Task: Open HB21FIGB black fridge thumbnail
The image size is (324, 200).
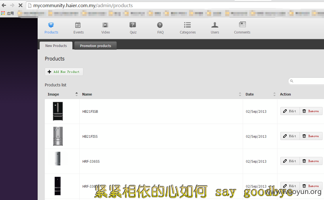Action: pos(58,111)
